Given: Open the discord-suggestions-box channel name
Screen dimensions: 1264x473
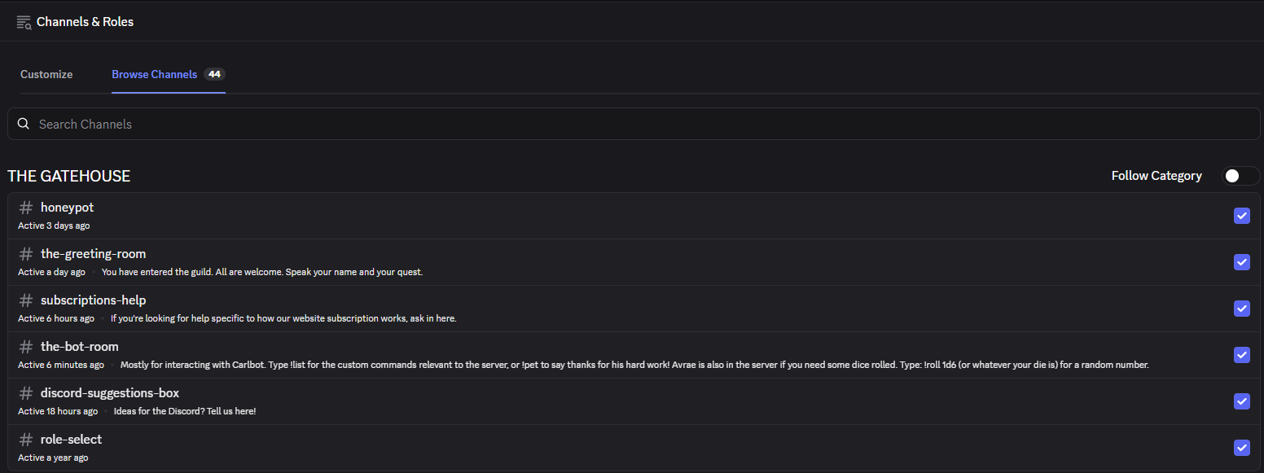Looking at the screenshot, I should point(110,393).
